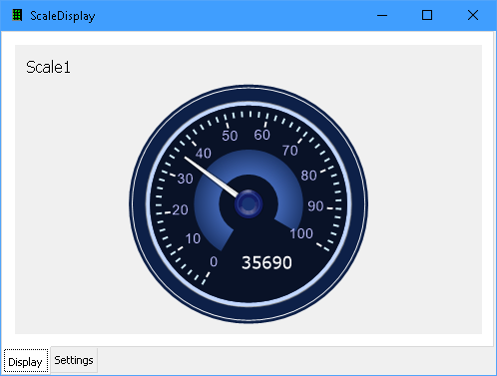497x376 pixels.
Task: Click the Scale1 label
Action: [48, 67]
